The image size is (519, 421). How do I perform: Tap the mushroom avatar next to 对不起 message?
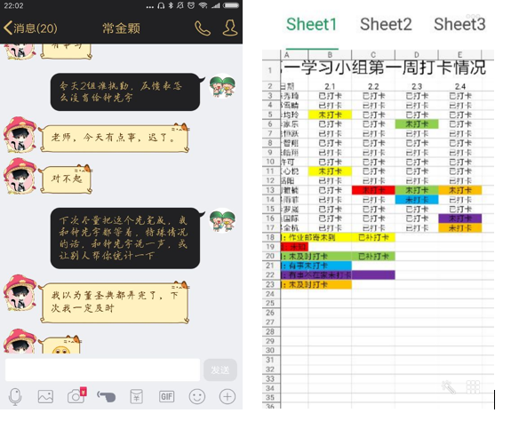(x=20, y=176)
